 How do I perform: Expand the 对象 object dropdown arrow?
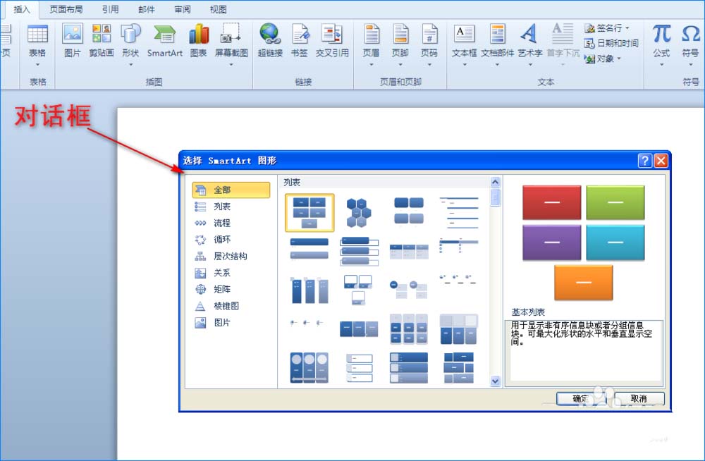pyautogui.click(x=619, y=59)
